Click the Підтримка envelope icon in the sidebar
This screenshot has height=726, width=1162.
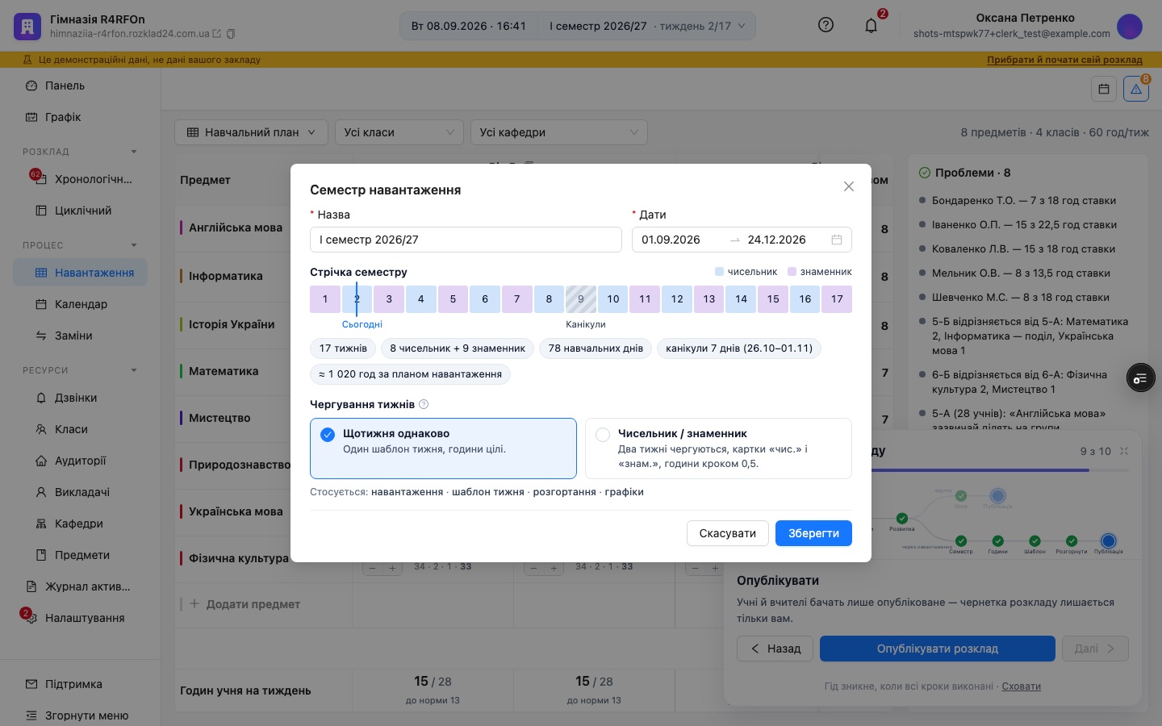(31, 684)
